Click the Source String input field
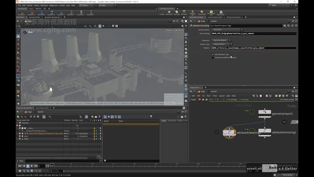 (x=254, y=33)
